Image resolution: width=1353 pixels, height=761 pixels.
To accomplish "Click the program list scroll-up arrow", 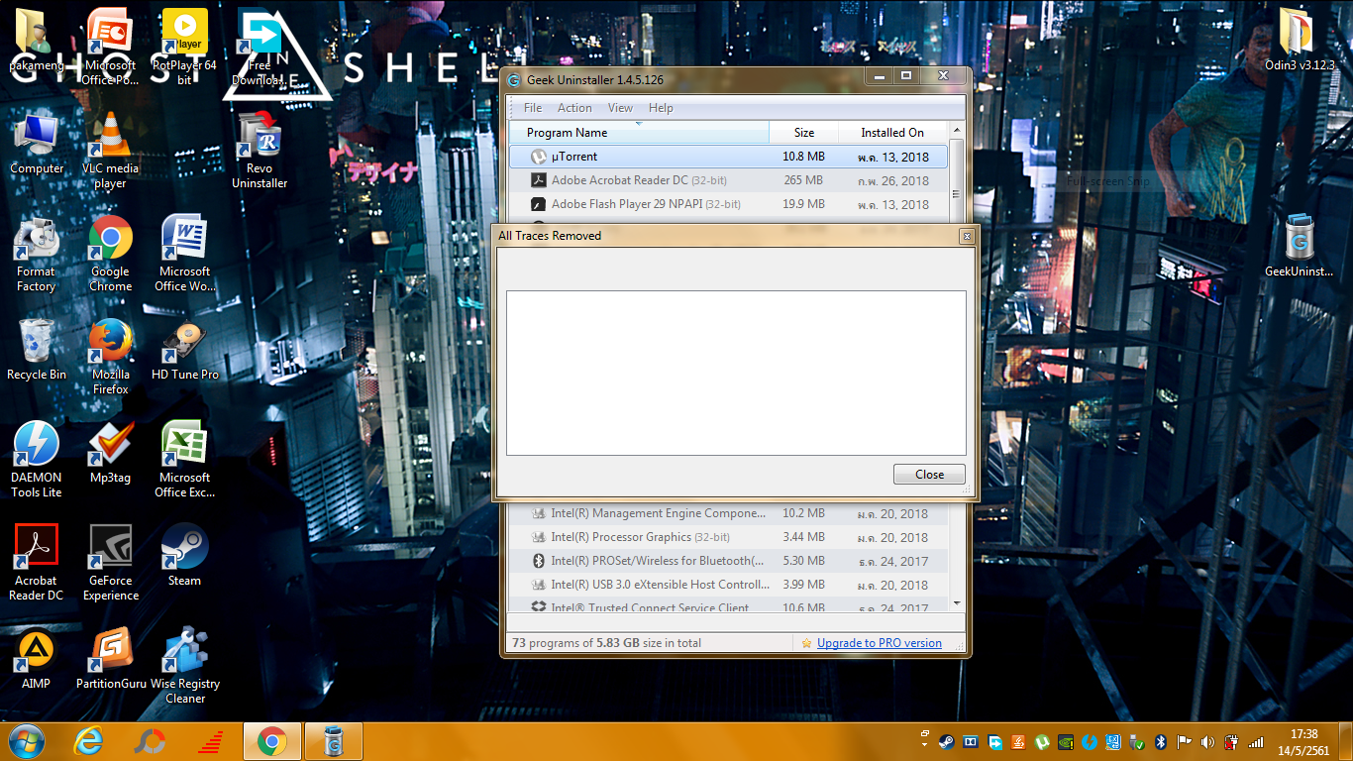I will coord(957,131).
